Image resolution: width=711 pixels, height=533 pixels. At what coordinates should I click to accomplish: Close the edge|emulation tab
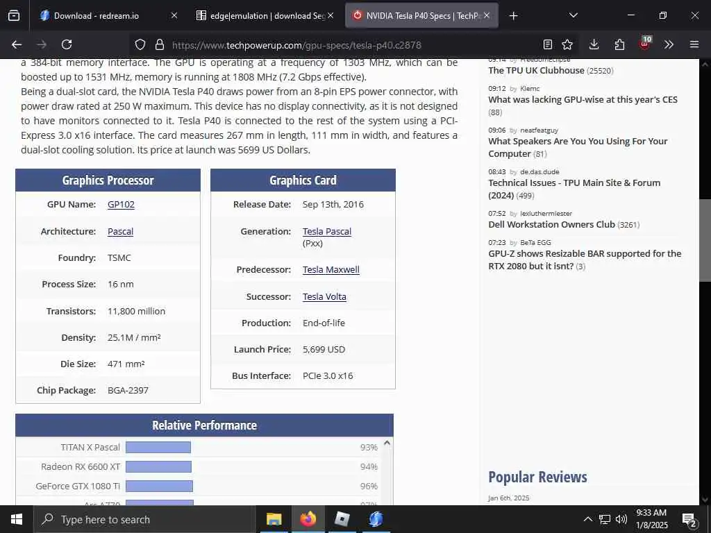331,15
